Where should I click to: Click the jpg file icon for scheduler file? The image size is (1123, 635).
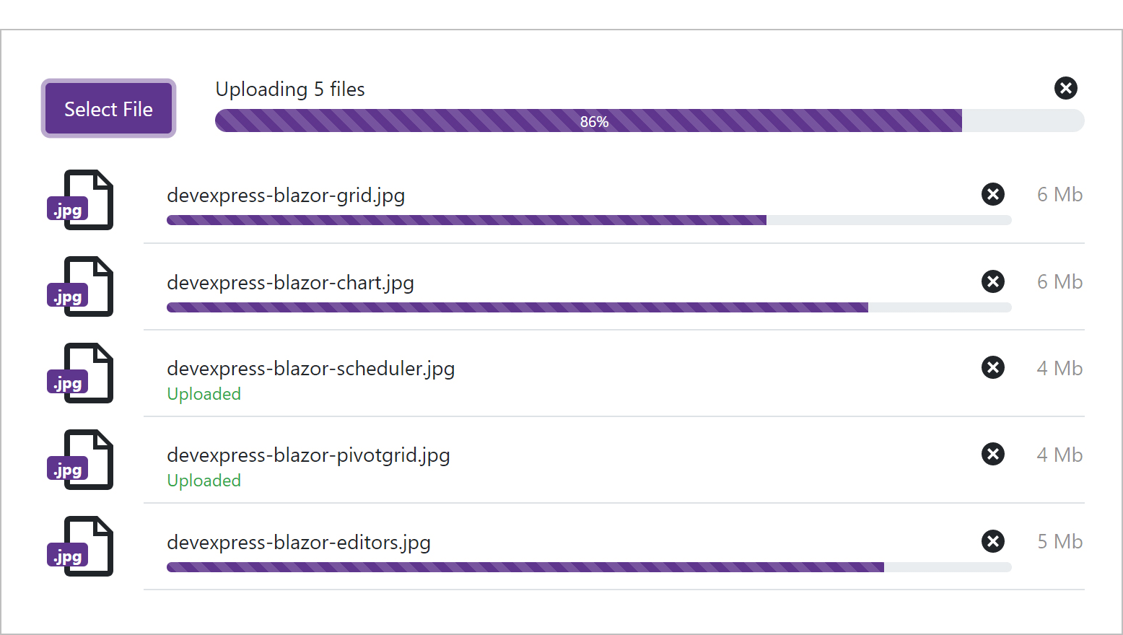[x=81, y=373]
